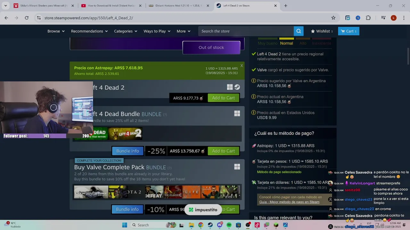Go back to the previous page
This screenshot has width=410, height=230.
tap(6, 18)
